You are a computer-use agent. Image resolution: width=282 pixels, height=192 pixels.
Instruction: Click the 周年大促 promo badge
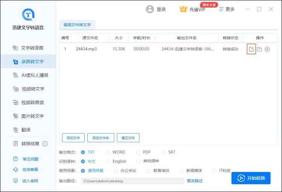[x=209, y=5]
